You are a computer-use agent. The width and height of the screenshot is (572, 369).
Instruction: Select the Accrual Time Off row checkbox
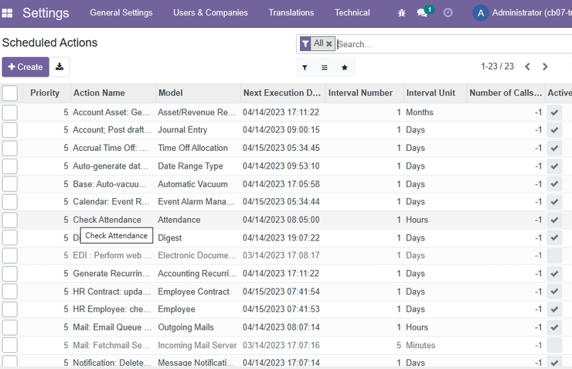point(10,149)
